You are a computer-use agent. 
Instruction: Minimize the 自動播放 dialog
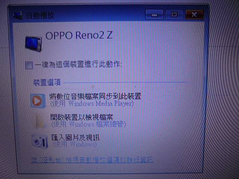[154, 15]
